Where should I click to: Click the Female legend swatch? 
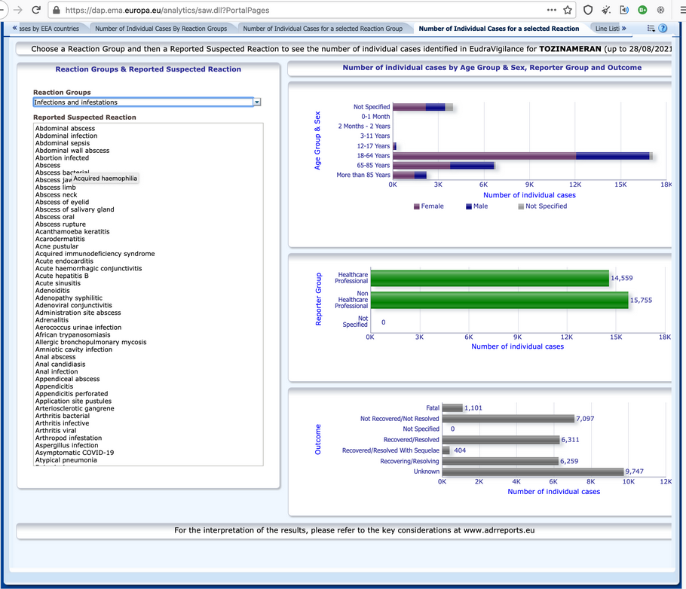coord(416,206)
